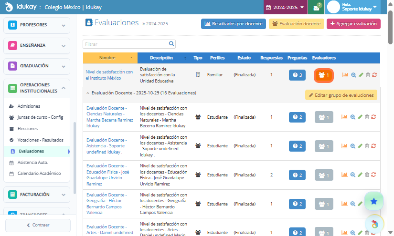Expand the ENSEÑANZA sidebar section
The image size is (394, 236).
(x=37, y=46)
